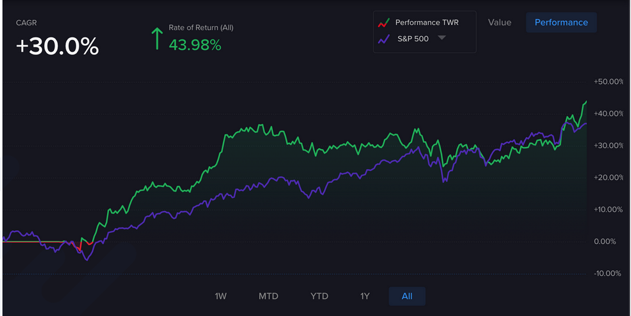Click the Performance TWR legend label
The image size is (631, 316).
click(427, 22)
